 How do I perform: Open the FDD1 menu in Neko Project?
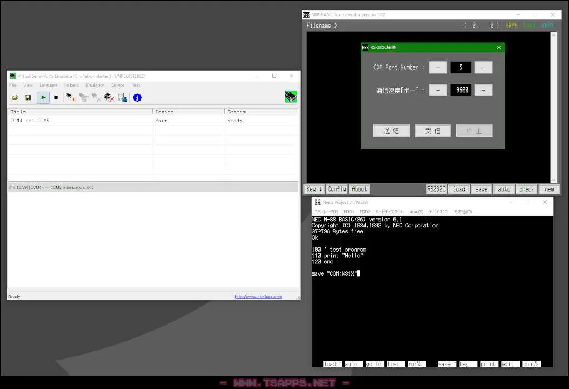[348, 212]
